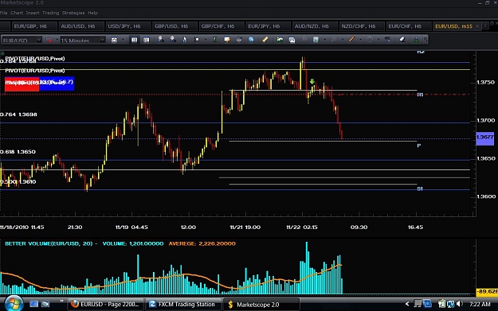The width and height of the screenshot is (498, 311).
Task: Close the EUR/USD, m15 tab
Action: pyautogui.click(x=477, y=26)
